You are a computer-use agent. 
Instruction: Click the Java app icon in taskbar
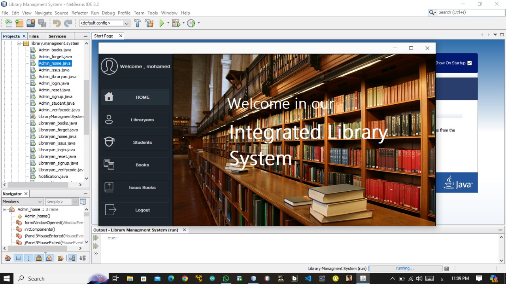click(363, 278)
